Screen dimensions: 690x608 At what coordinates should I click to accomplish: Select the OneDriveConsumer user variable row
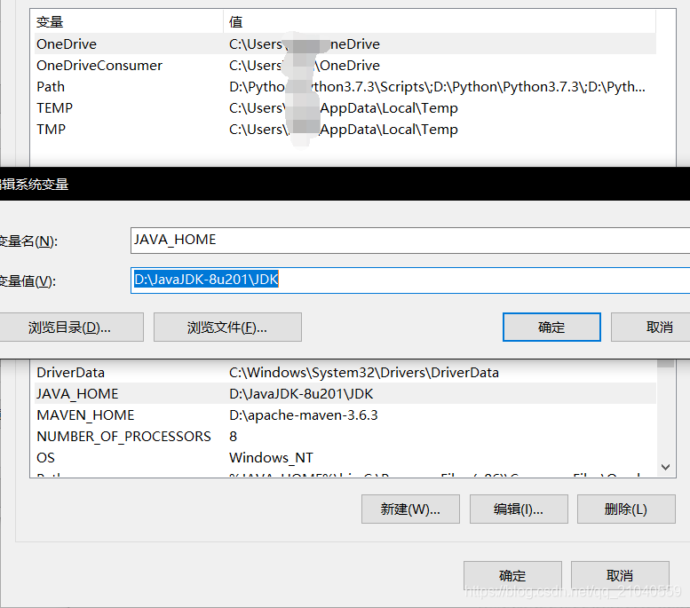pyautogui.click(x=345, y=66)
